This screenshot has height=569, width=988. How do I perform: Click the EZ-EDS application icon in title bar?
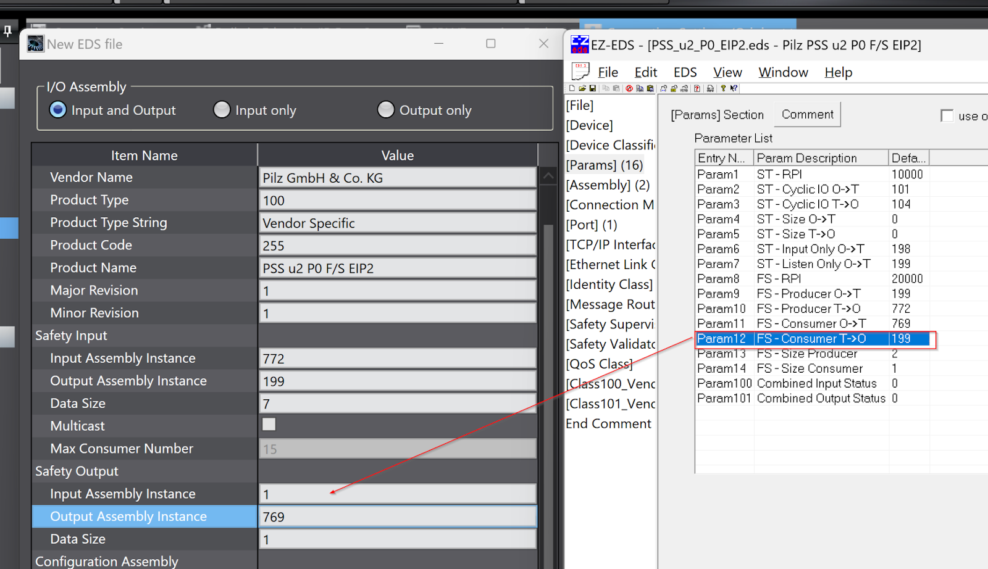point(580,44)
